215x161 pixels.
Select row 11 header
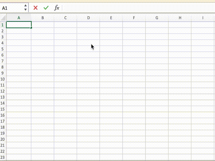pyautogui.click(x=2, y=85)
